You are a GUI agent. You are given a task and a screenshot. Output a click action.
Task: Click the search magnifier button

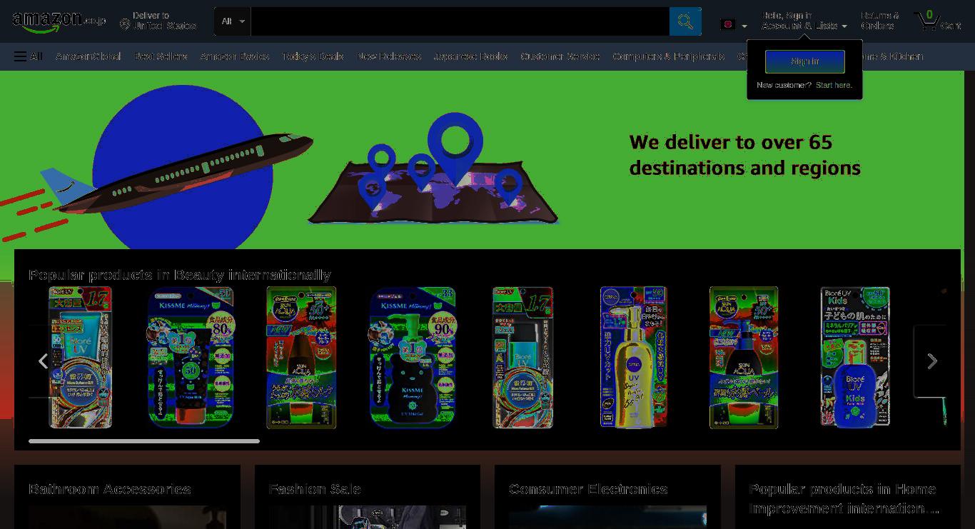coord(685,21)
